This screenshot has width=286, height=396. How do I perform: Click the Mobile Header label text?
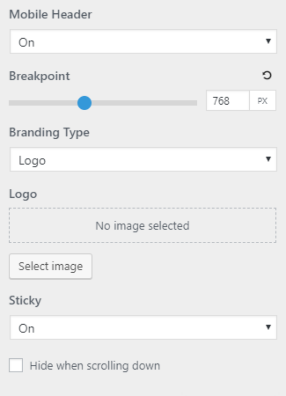tap(50, 14)
